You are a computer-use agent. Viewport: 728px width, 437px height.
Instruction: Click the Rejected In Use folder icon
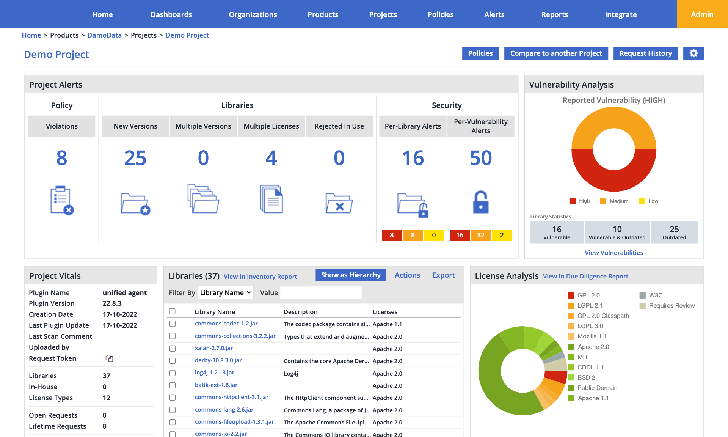point(339,203)
